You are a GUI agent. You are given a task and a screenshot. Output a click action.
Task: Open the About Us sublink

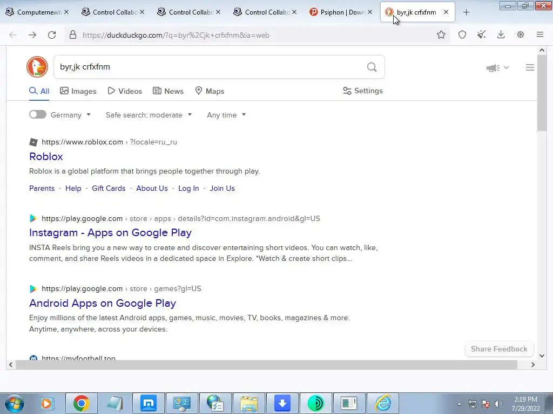[x=152, y=188]
